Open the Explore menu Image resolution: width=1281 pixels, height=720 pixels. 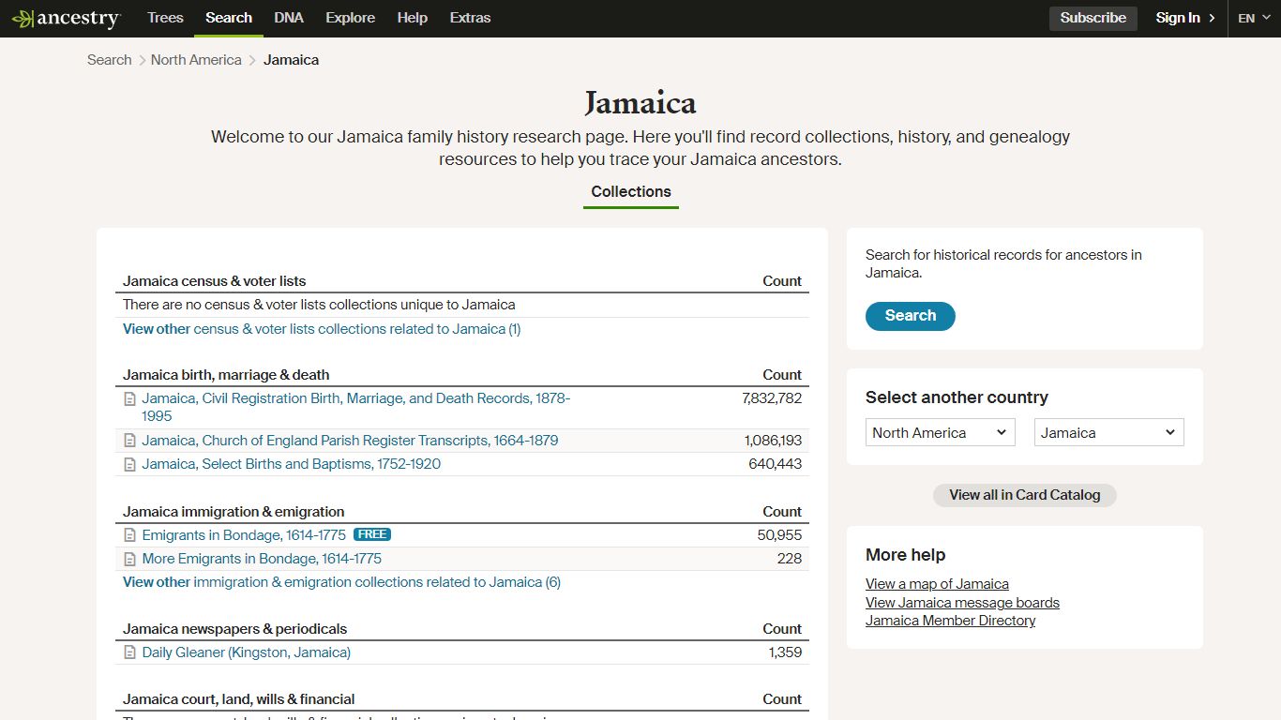pyautogui.click(x=351, y=18)
